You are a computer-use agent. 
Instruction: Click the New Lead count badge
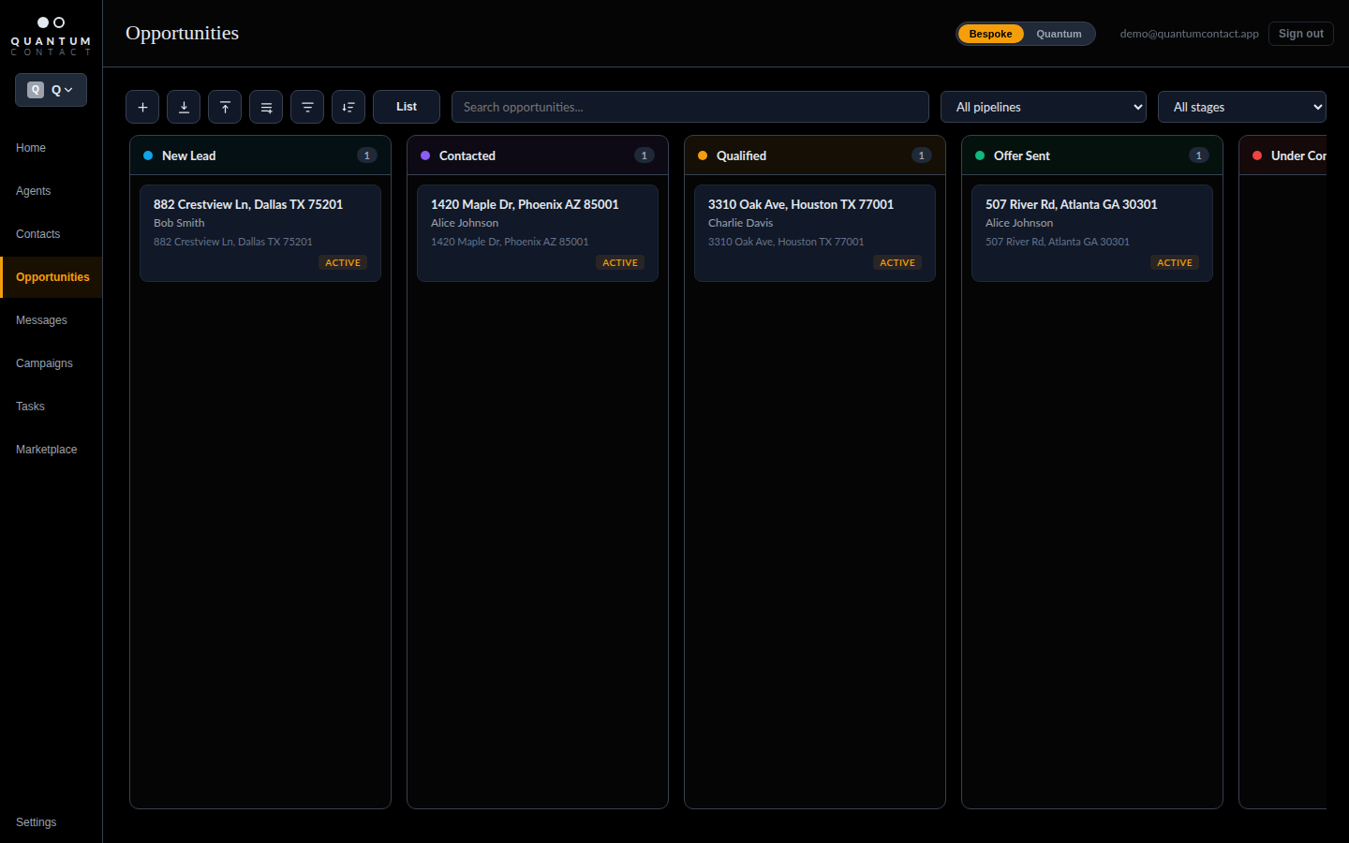(367, 155)
